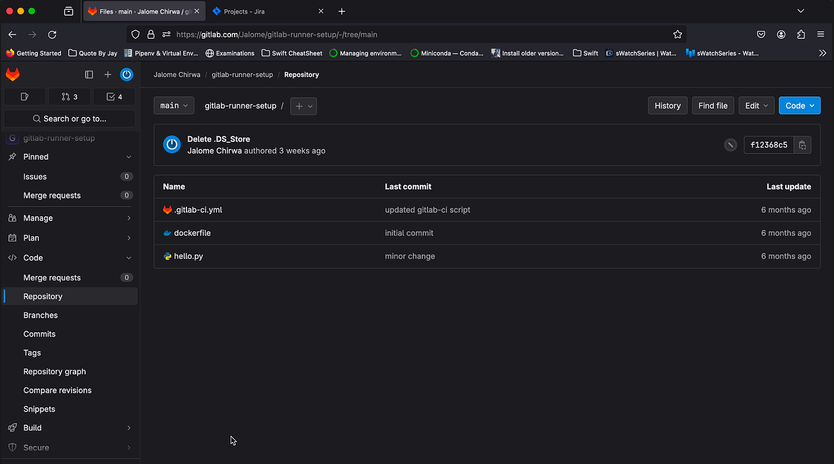Open the Getting Started bookmark
The height and width of the screenshot is (464, 834).
pyautogui.click(x=34, y=53)
